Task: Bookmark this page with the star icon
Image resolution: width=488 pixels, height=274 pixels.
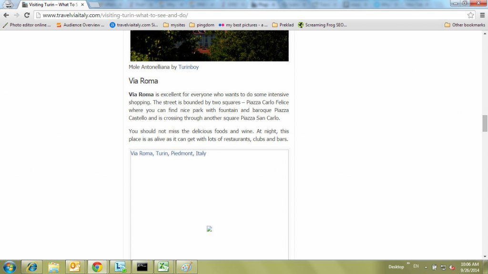Action: [x=470, y=15]
